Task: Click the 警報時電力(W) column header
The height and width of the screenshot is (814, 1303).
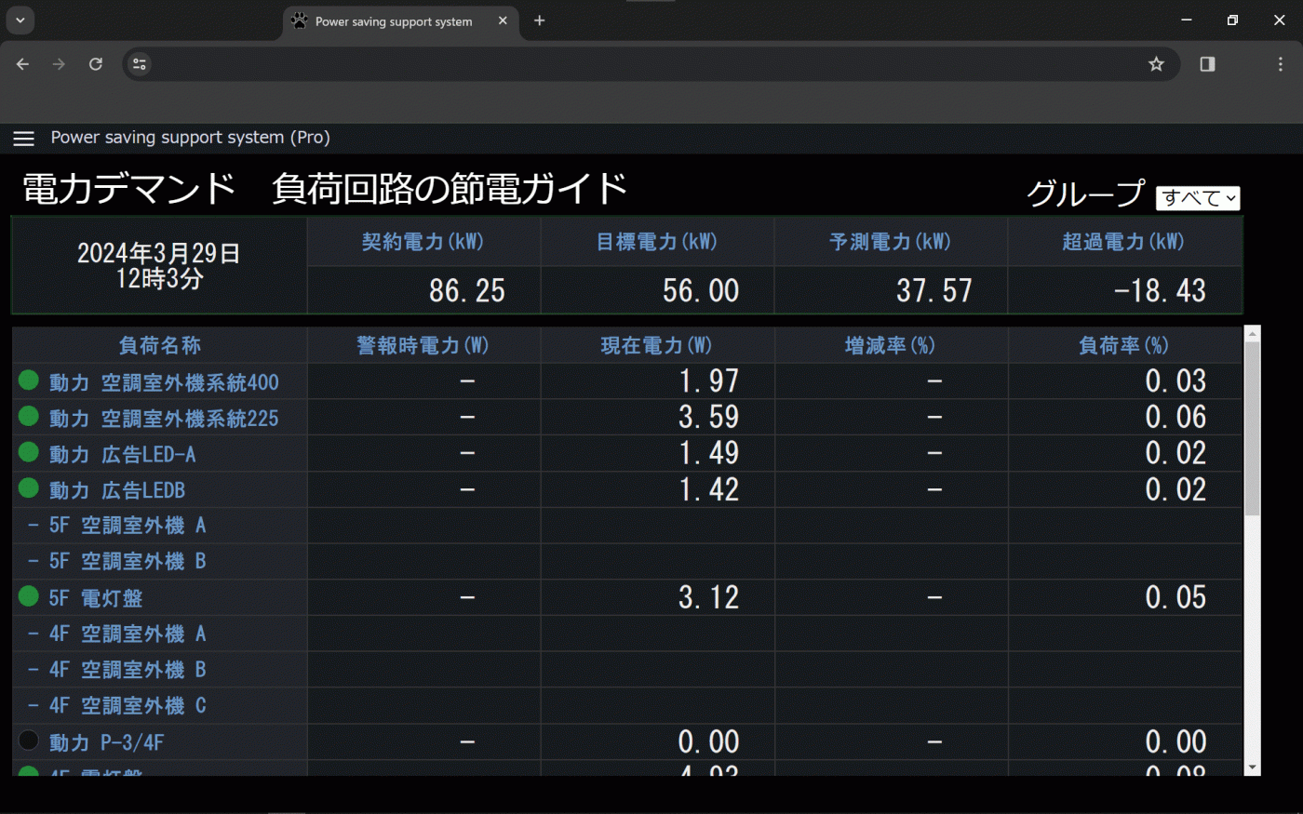Action: click(423, 345)
